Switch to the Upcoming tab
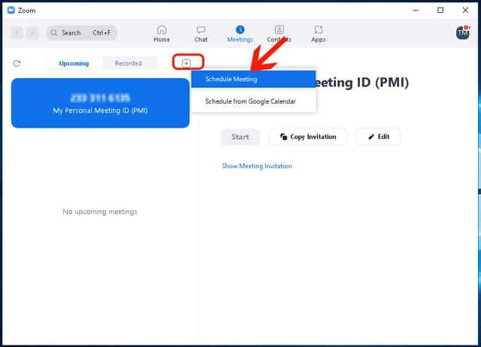 74,63
